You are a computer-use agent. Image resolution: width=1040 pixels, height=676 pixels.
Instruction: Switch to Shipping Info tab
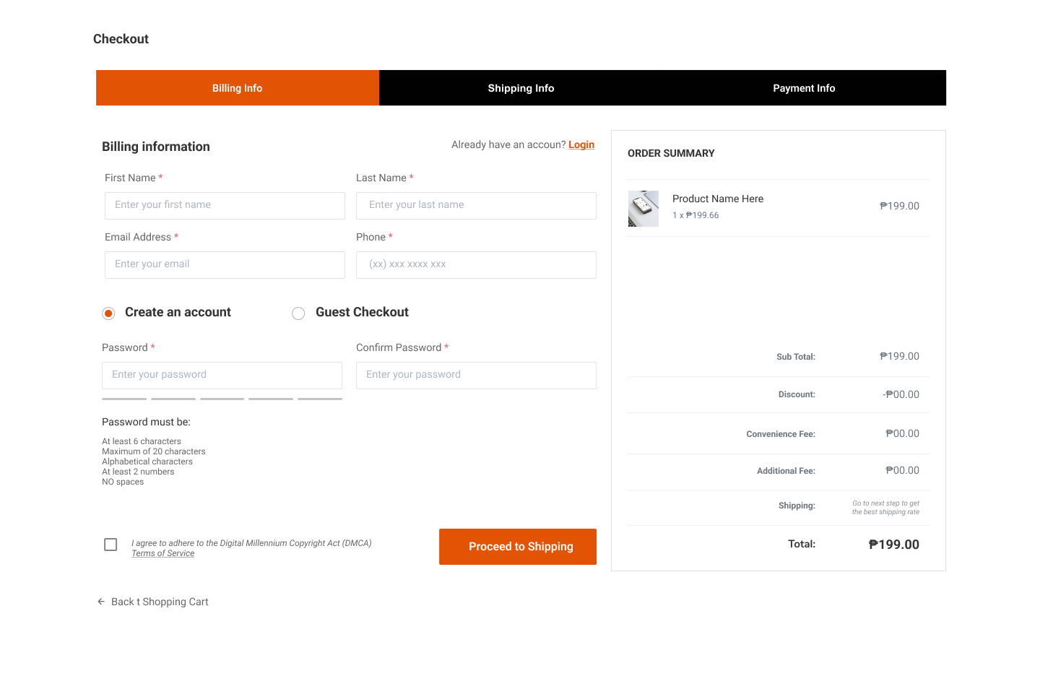pos(521,88)
